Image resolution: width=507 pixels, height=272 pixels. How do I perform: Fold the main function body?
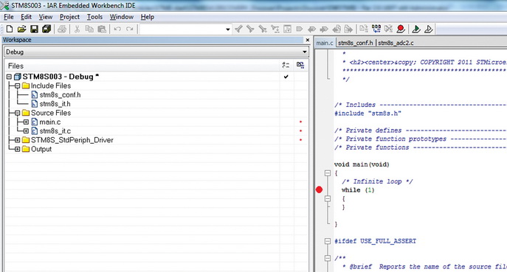coord(328,173)
